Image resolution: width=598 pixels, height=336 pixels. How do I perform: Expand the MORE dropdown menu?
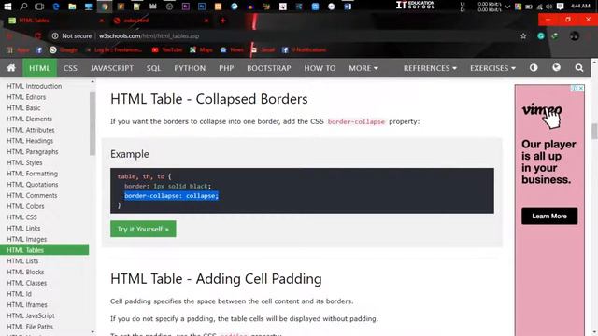(x=363, y=68)
